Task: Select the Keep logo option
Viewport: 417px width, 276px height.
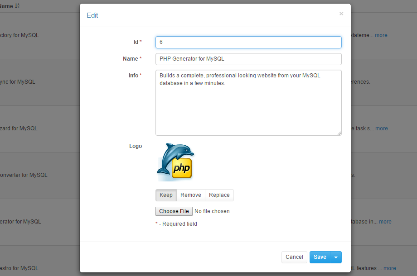Action: pos(166,195)
